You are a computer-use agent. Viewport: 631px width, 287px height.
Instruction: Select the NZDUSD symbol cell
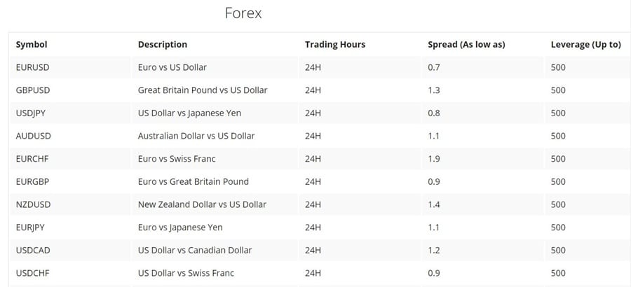(x=33, y=204)
